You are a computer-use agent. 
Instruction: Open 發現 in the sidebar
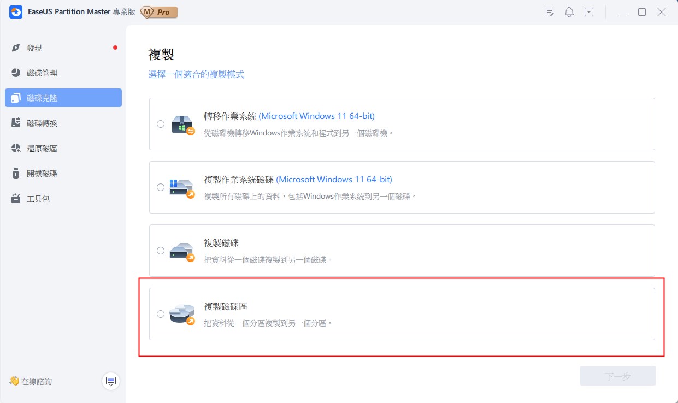pos(34,48)
